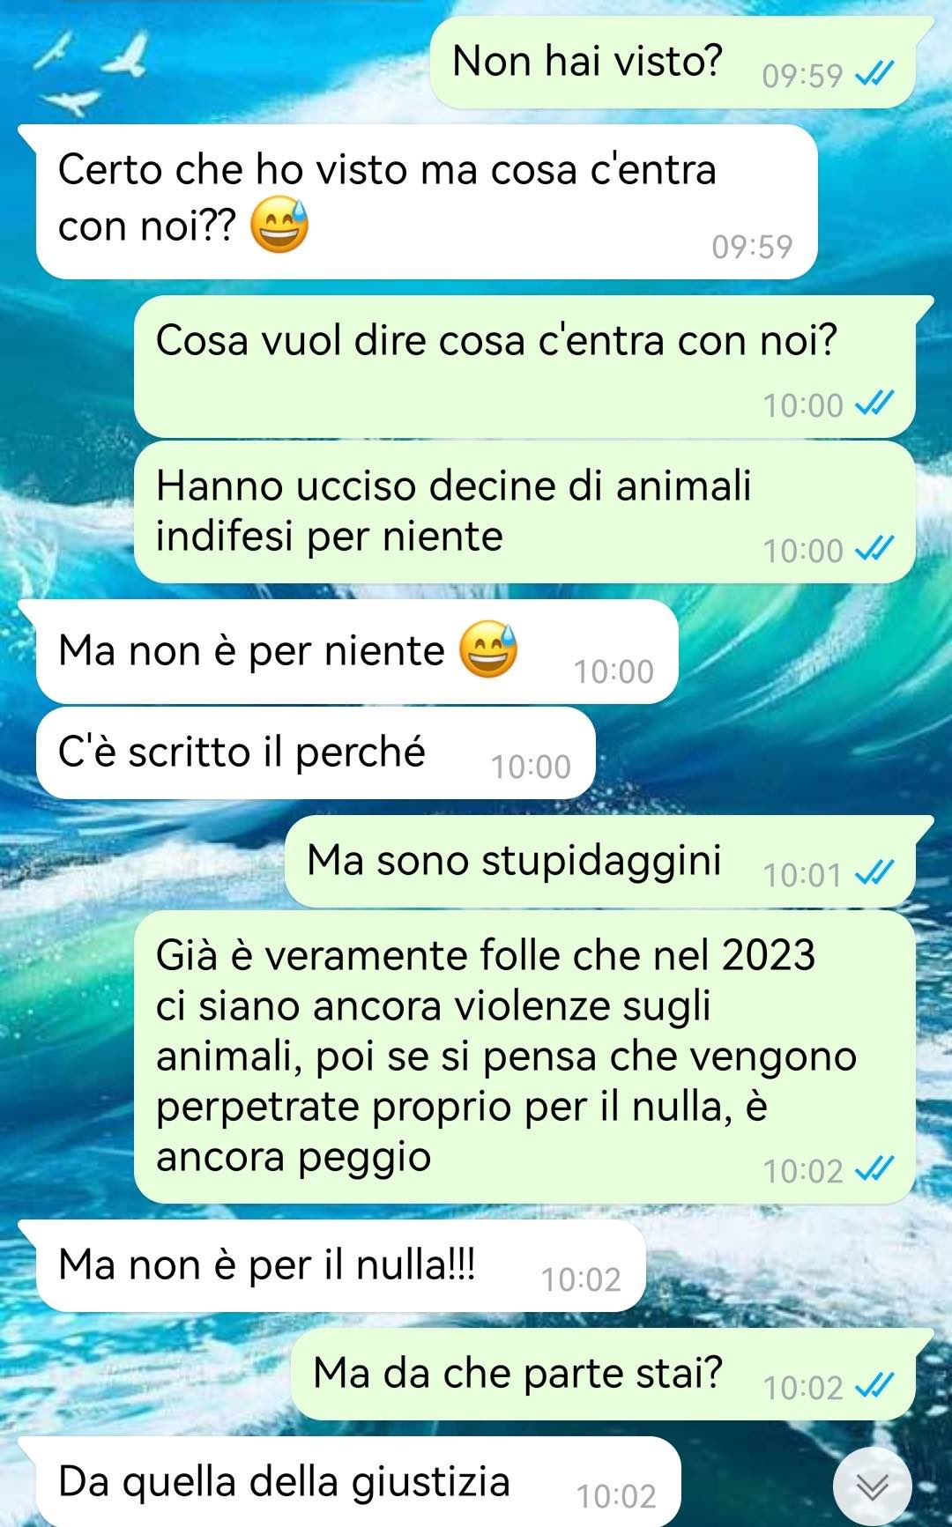The image size is (952, 1527).
Task: Tap the read ticks on "Ma sono stupidaggini"
Action: click(x=874, y=873)
